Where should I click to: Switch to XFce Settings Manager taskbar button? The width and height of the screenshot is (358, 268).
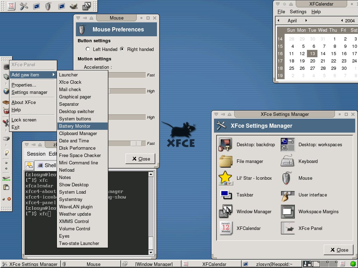tap(30, 264)
